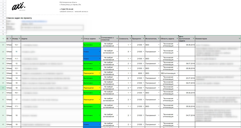
Task: Open the Приоритет column filter icon
Action: click(x=143, y=39)
